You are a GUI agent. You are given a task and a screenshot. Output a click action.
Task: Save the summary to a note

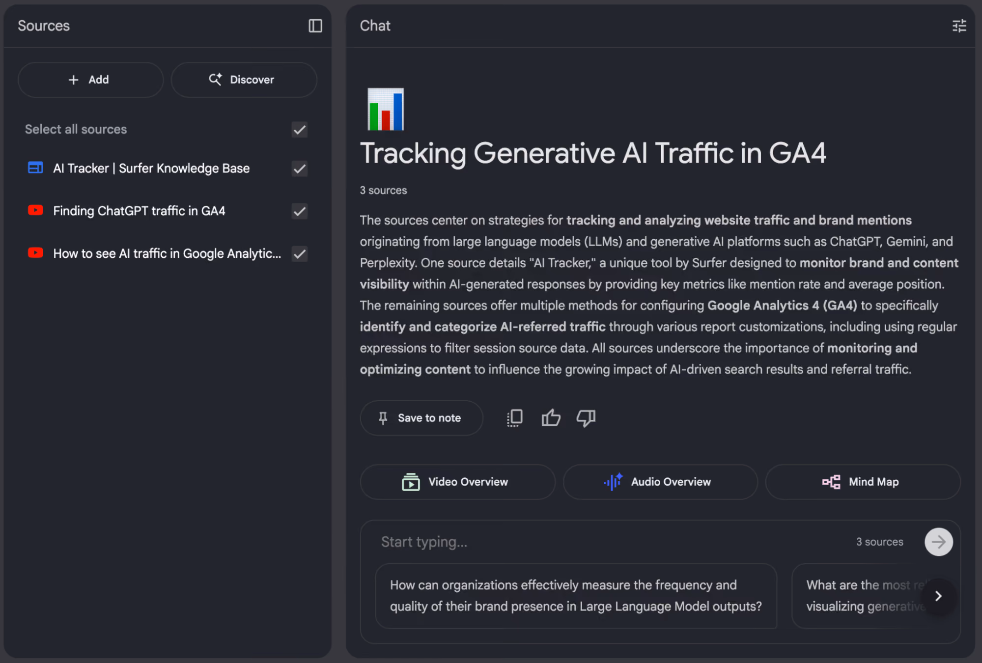421,418
